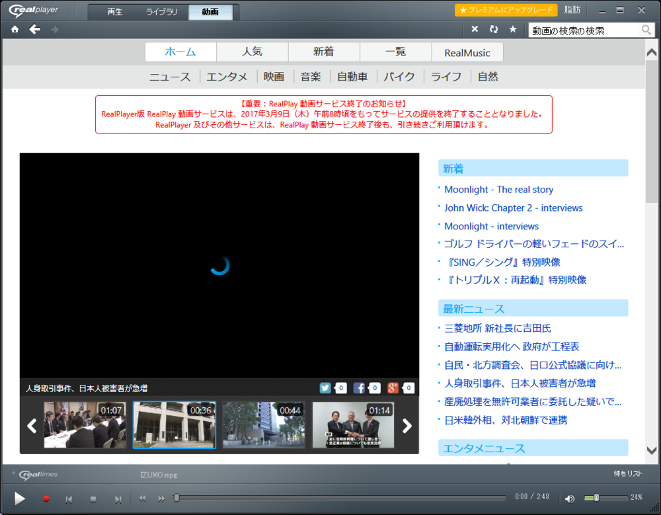Reload the page with refresh icon

(x=494, y=29)
